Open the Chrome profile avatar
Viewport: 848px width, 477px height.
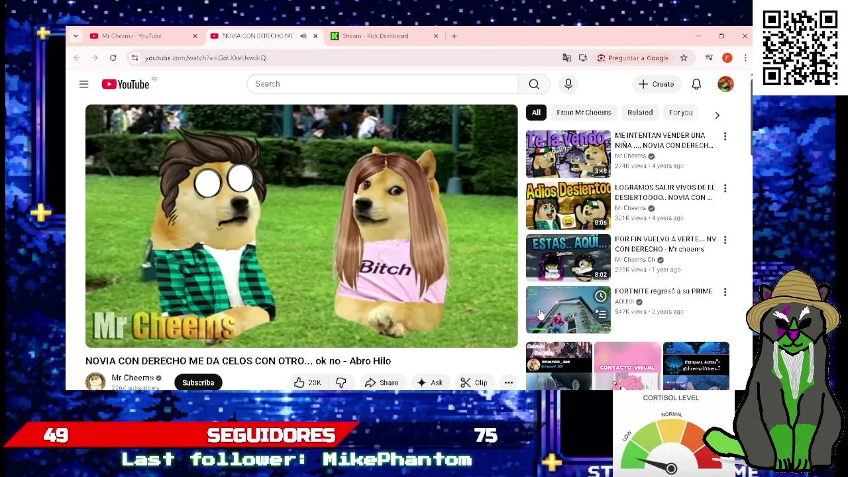tap(727, 58)
